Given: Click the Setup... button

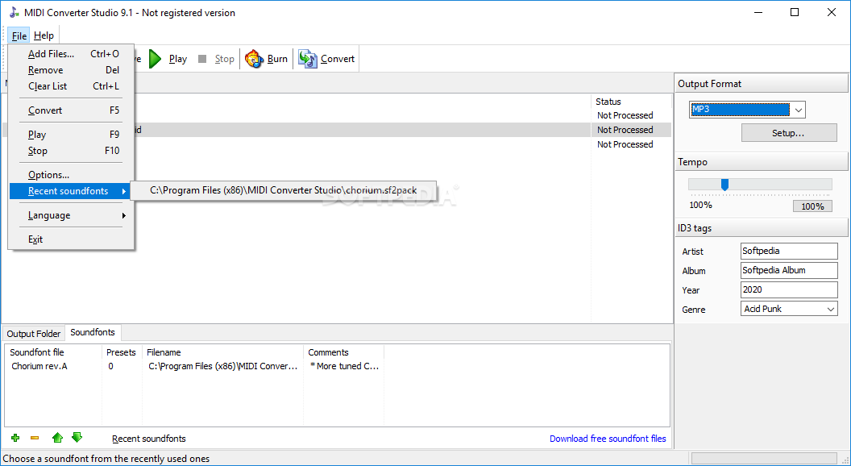Looking at the screenshot, I should point(789,133).
